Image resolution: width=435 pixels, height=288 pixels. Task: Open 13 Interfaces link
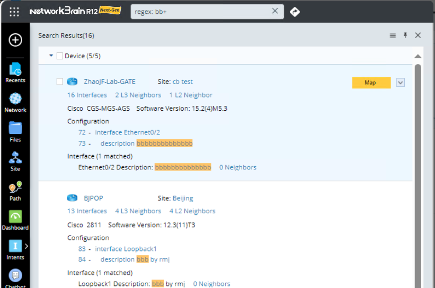87,211
